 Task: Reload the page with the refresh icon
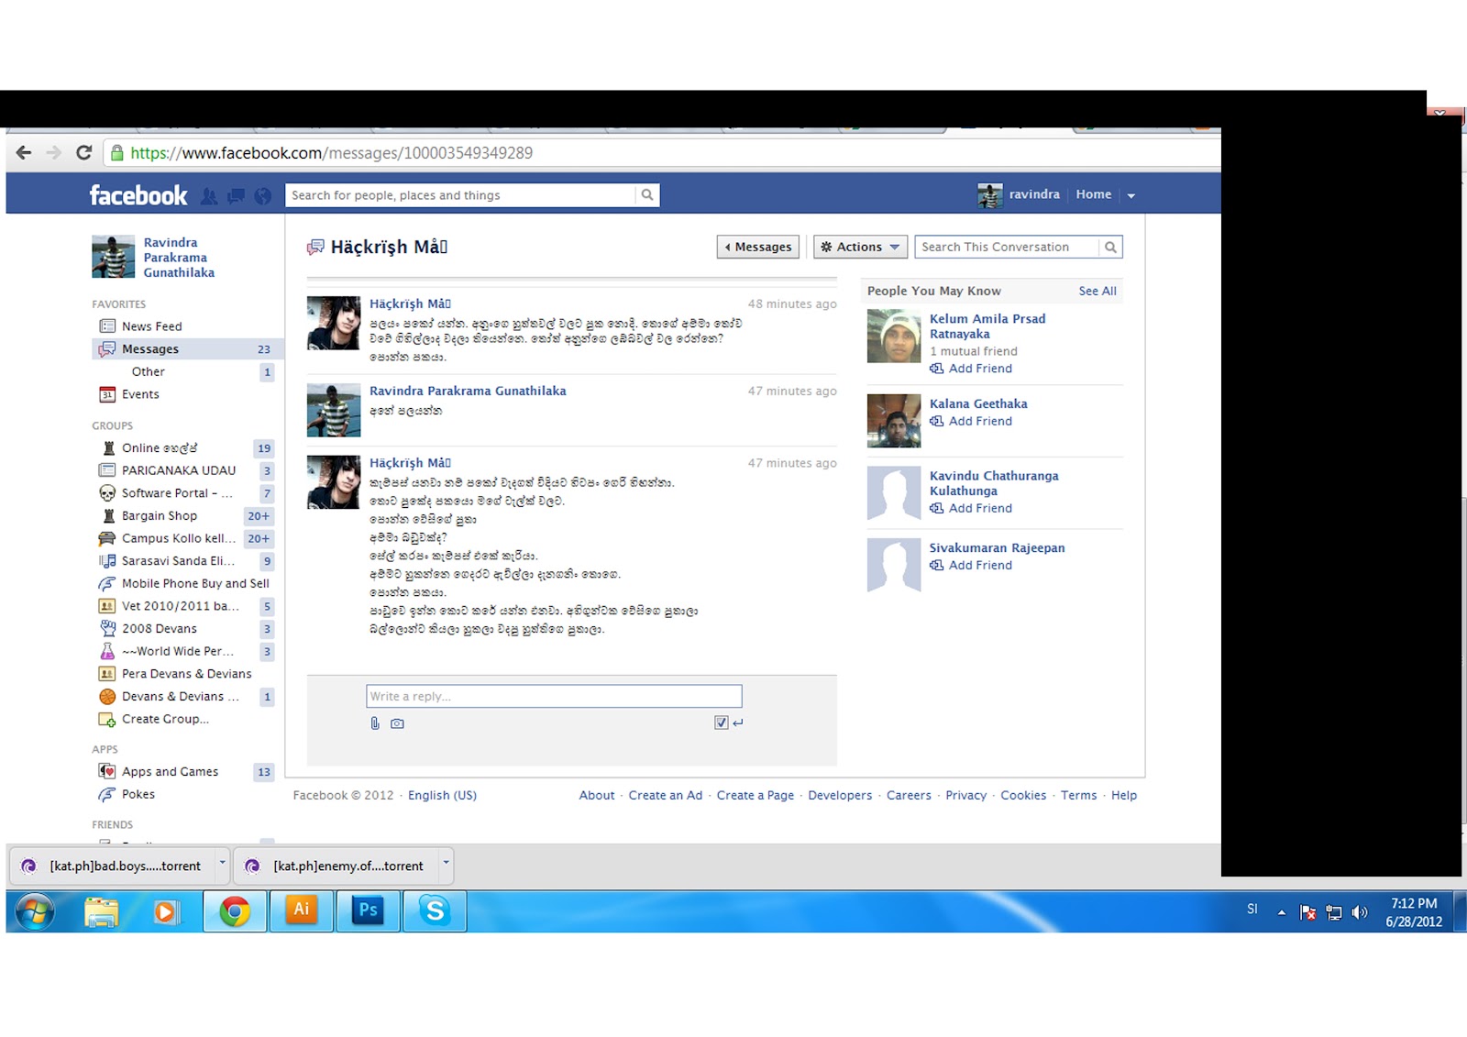[x=83, y=153]
